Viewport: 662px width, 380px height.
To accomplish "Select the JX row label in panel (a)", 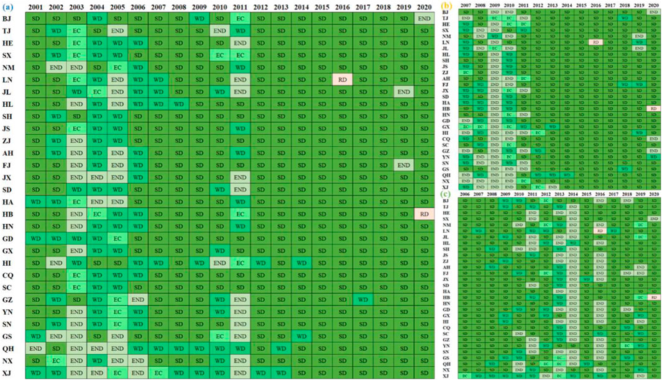I will pos(7,178).
